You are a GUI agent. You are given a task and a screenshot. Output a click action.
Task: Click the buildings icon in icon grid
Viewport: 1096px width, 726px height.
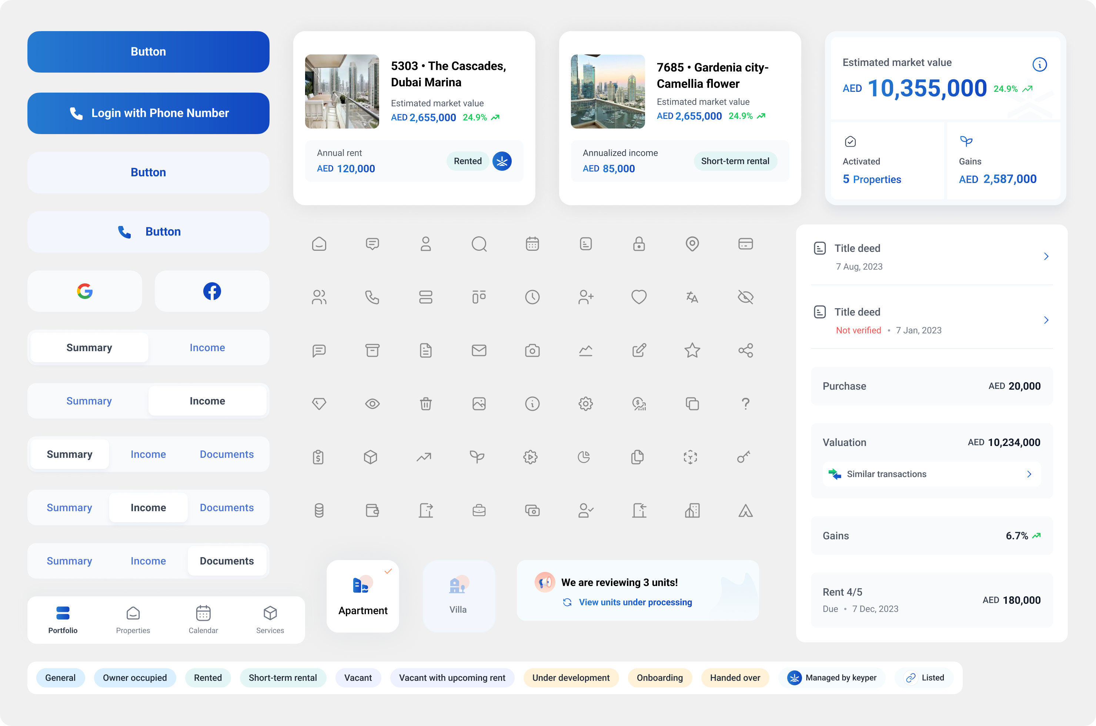tap(692, 511)
